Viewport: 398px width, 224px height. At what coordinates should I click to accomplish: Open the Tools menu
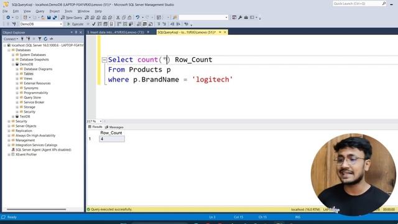coord(68,11)
